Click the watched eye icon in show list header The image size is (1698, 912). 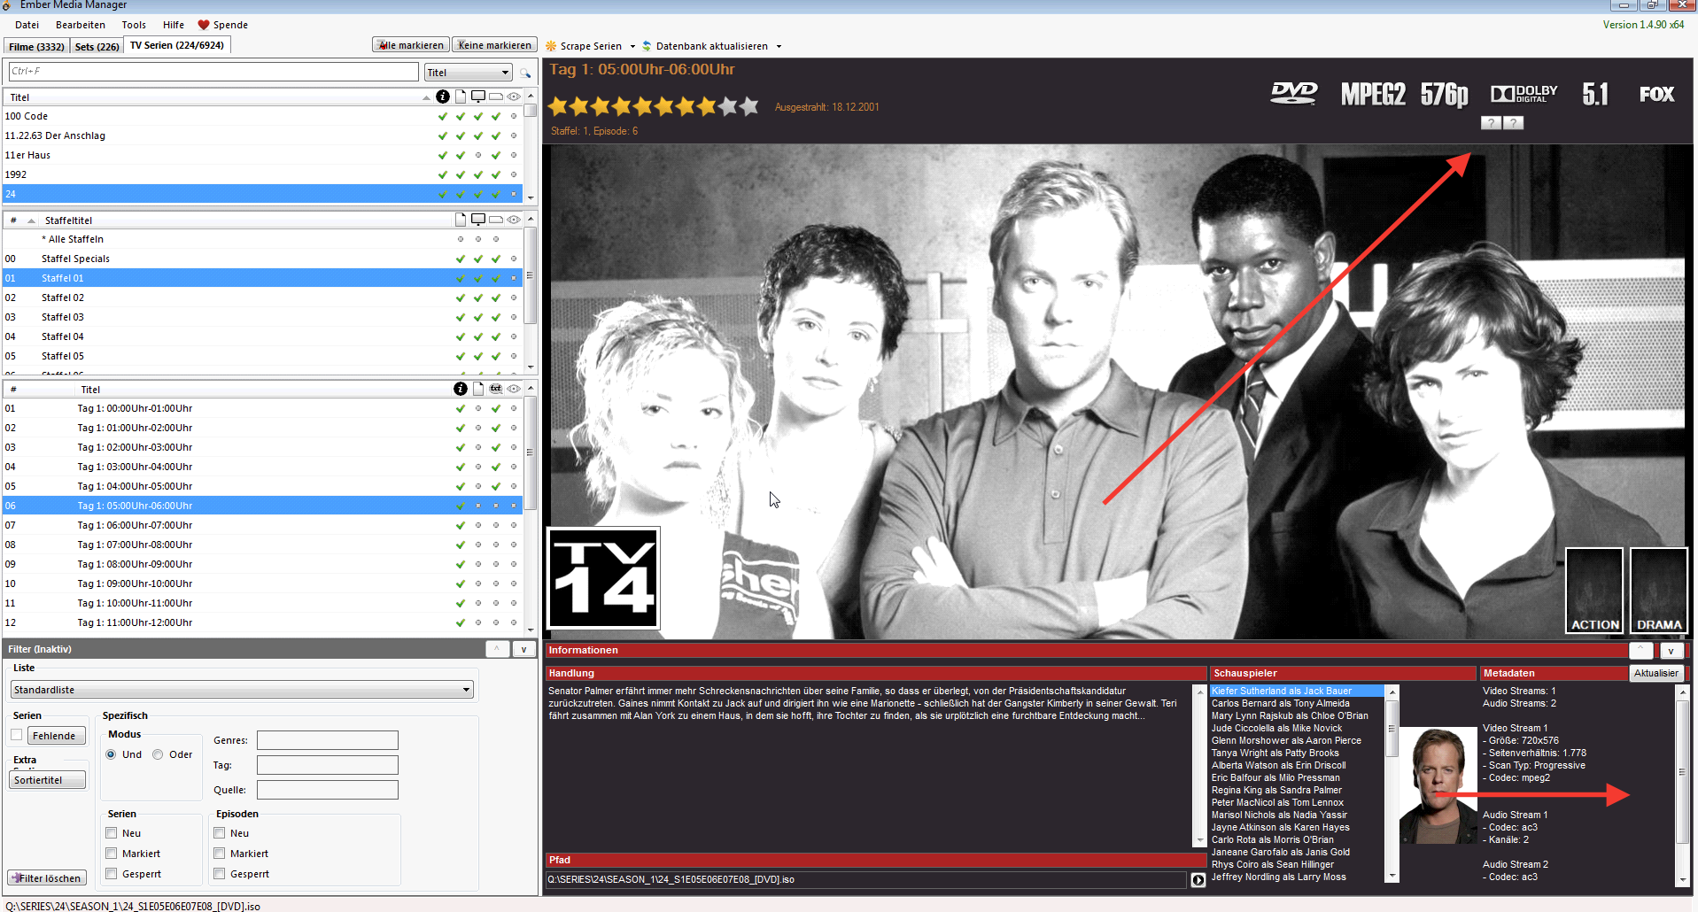coord(514,97)
